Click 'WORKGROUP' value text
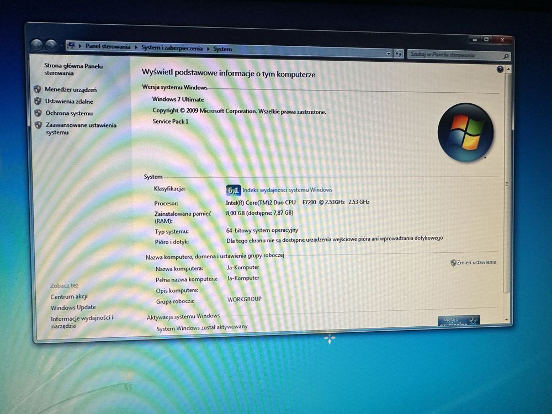Image resolution: width=552 pixels, height=414 pixels. point(245,299)
